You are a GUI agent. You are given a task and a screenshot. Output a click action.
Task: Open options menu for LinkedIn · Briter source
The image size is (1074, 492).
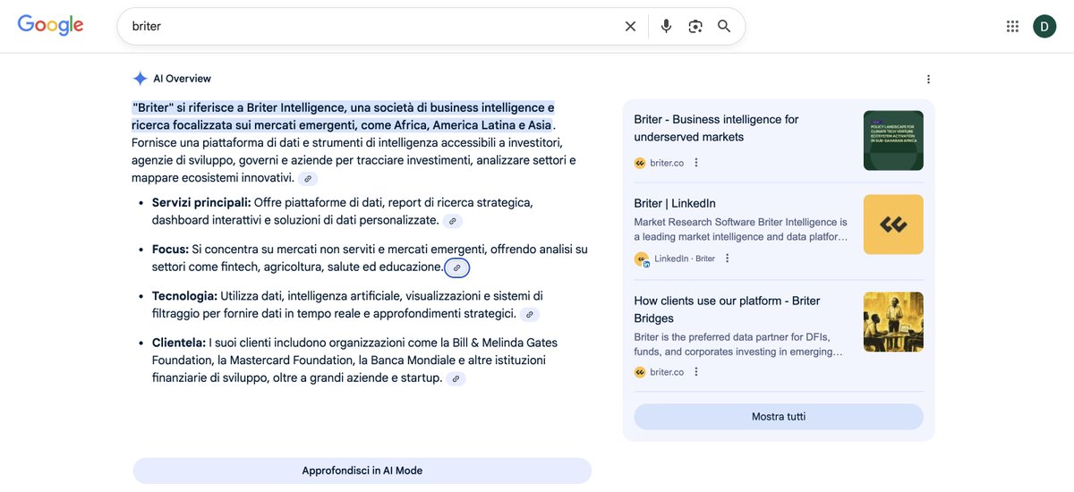[x=727, y=259]
